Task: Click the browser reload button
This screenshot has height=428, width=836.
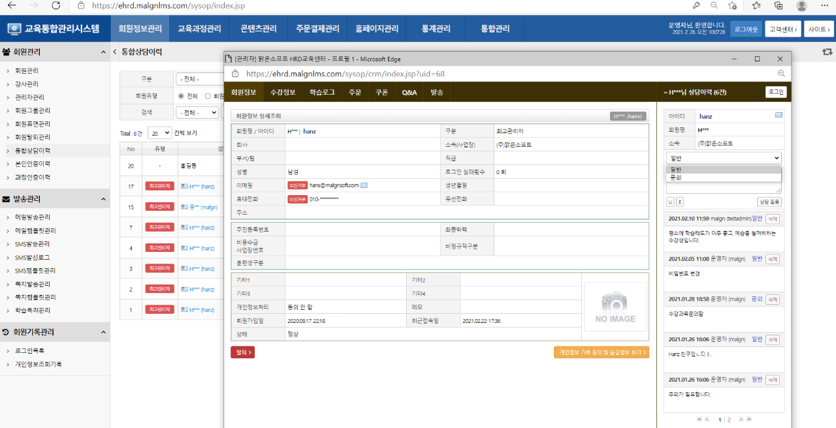Action: 56,5
